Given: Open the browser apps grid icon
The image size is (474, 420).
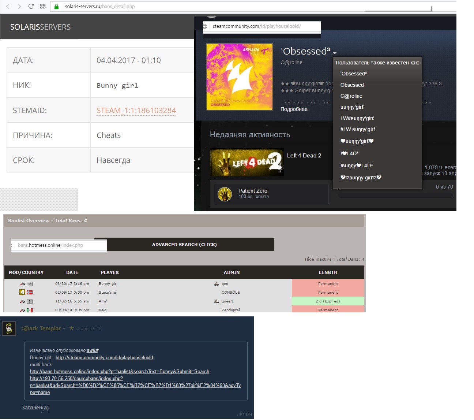Looking at the screenshot, I should pos(43,6).
